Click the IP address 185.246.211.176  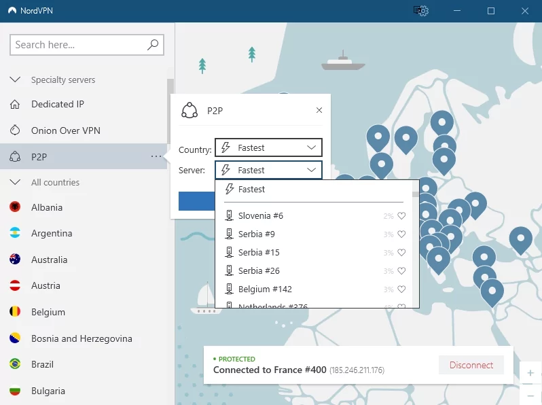[x=357, y=370]
